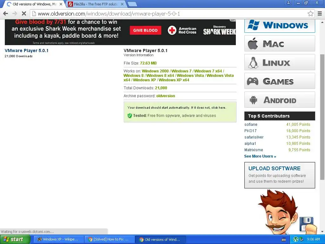
Task: Open the Games category button
Action: pos(280,81)
